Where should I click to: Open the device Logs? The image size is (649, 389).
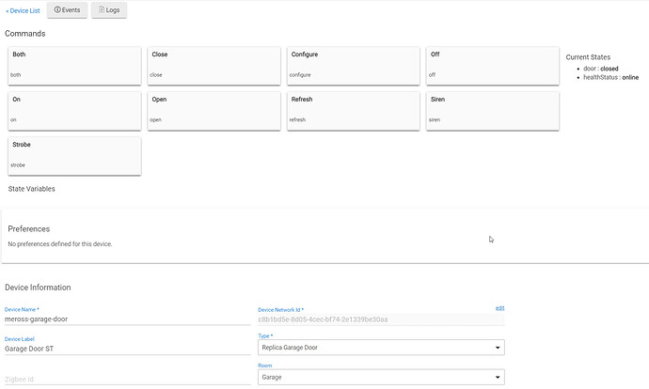[x=109, y=9]
